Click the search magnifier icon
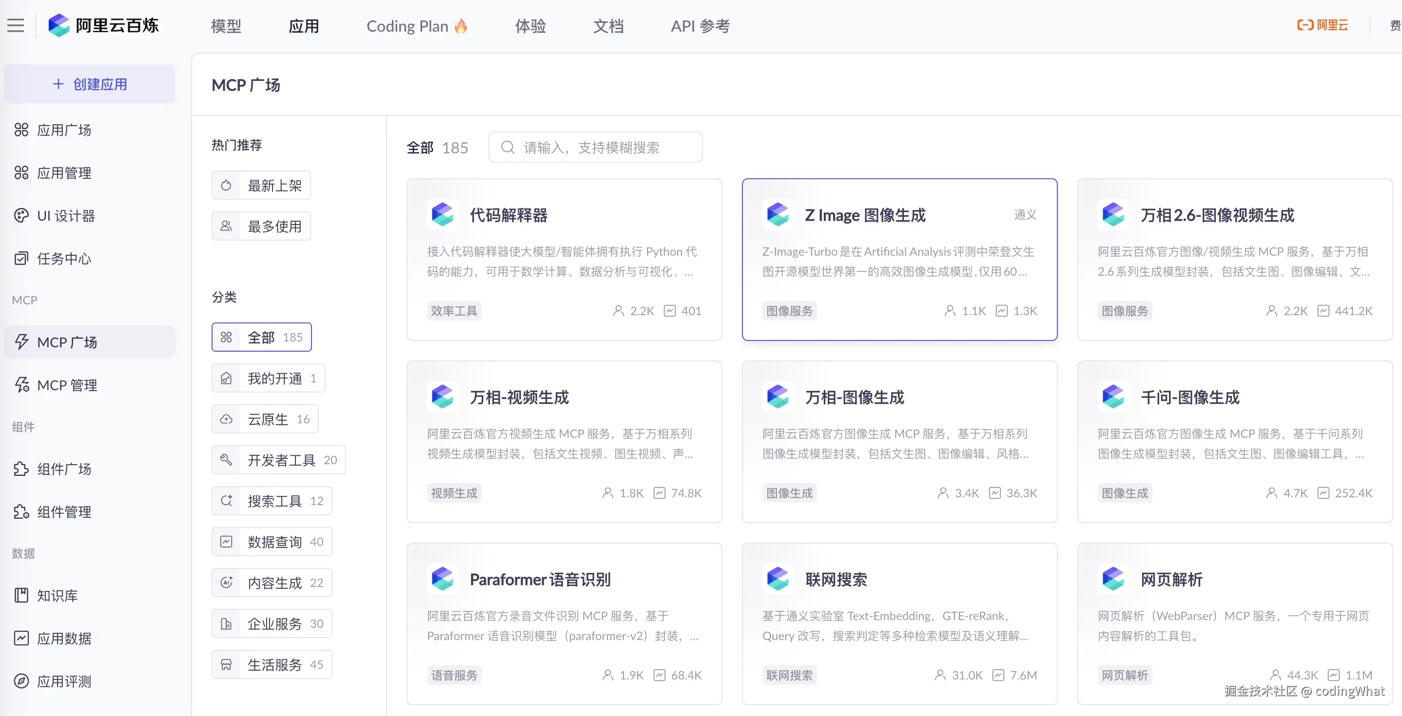The width and height of the screenshot is (1402, 716). (507, 147)
